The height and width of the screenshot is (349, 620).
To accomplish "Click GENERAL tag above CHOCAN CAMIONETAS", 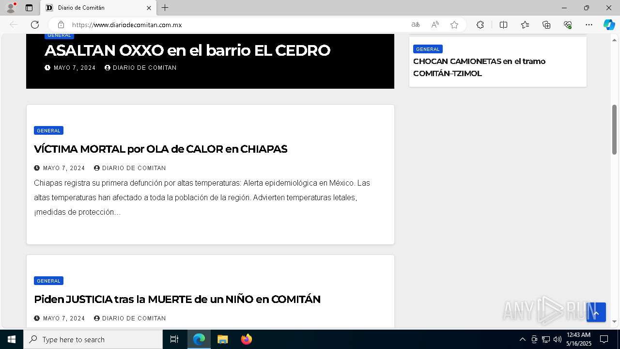I will (428, 49).
